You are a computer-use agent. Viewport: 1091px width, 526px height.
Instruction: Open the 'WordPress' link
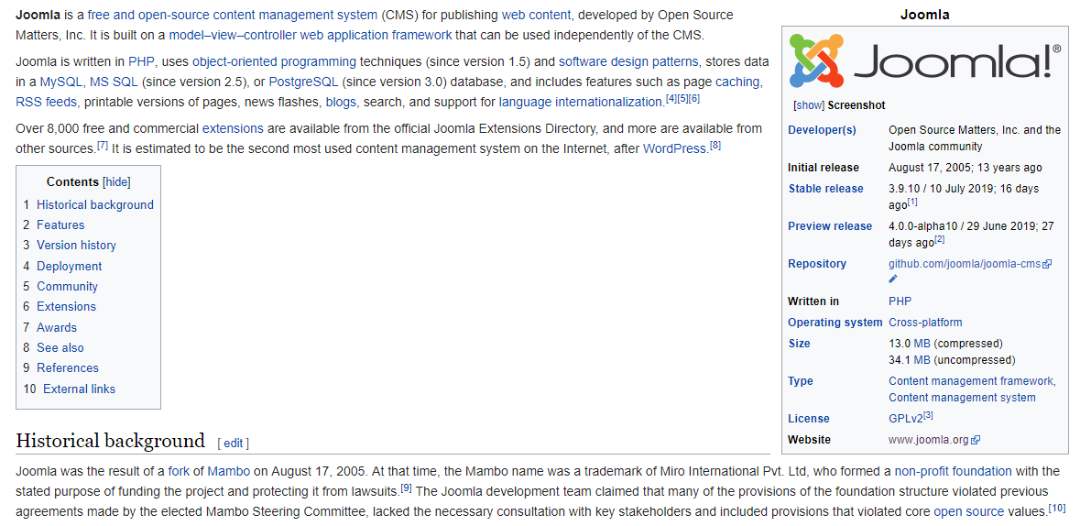[x=674, y=148]
